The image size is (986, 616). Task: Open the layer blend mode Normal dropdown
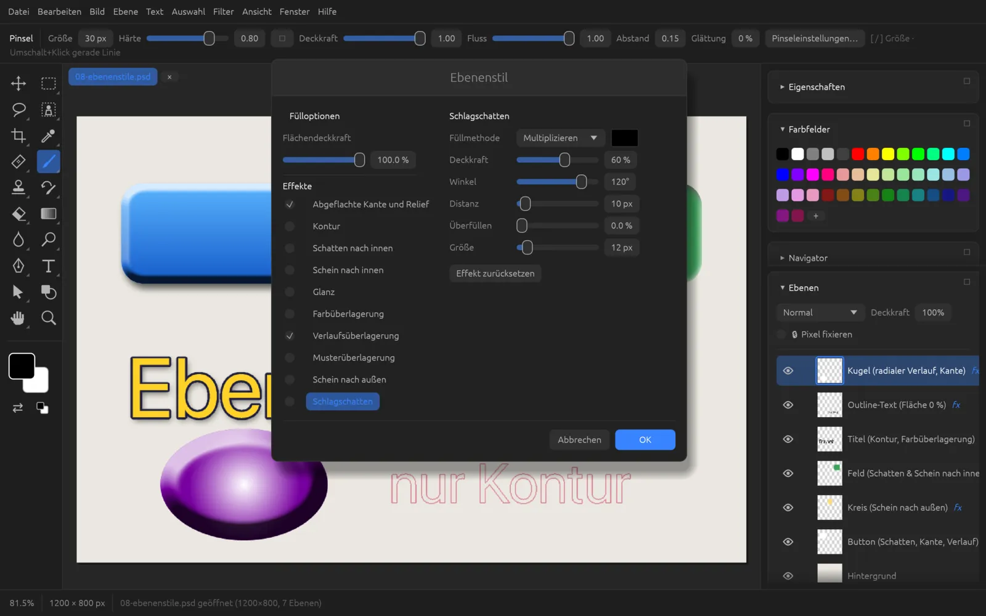[820, 312]
